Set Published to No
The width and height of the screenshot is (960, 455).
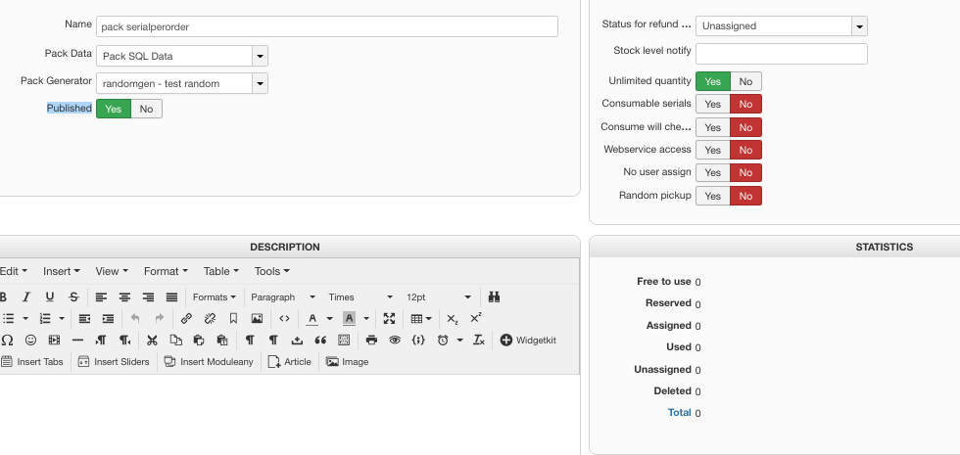[146, 109]
